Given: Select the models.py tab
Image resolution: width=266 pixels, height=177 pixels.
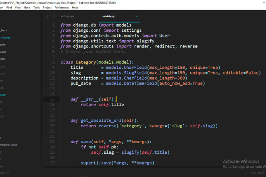Looking at the screenshot, I should tap(108, 16).
